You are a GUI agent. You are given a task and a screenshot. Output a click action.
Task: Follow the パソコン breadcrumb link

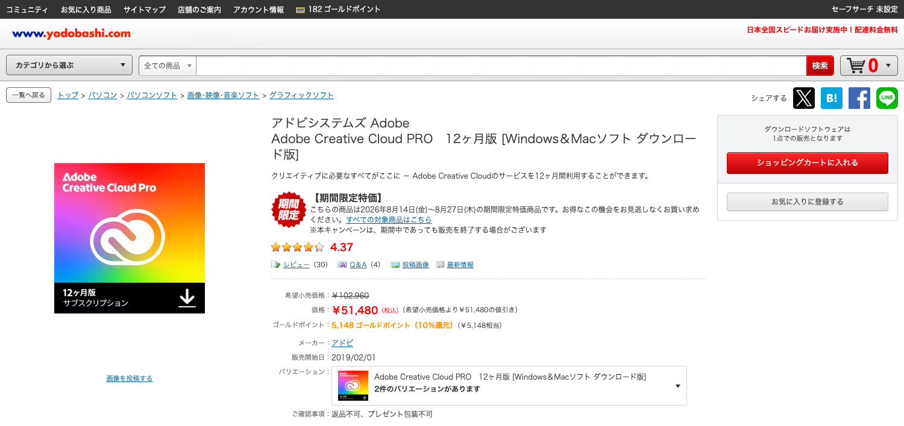[x=103, y=95]
